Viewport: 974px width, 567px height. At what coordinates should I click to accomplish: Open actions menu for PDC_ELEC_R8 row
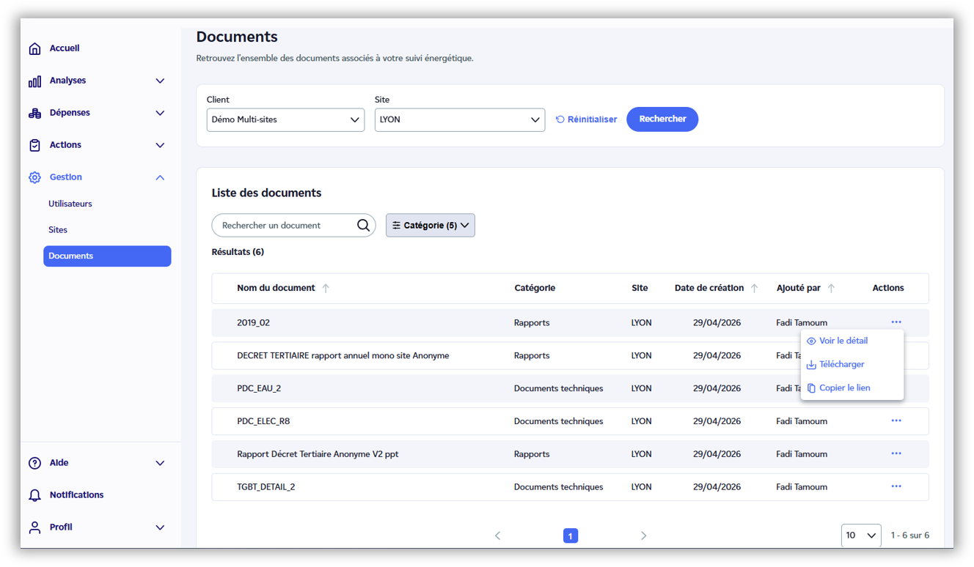pos(896,421)
